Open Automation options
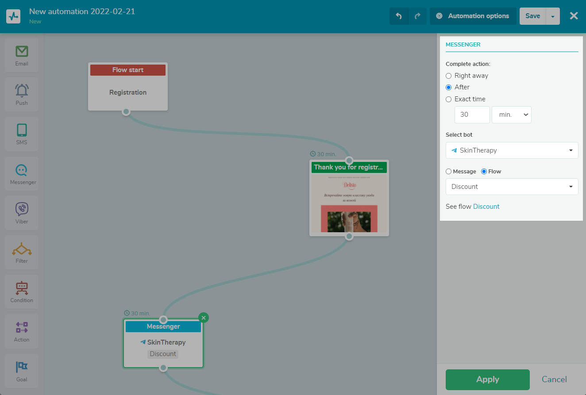586x395 pixels. [473, 16]
